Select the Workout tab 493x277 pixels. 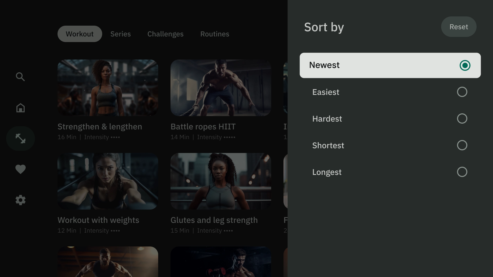point(80,34)
